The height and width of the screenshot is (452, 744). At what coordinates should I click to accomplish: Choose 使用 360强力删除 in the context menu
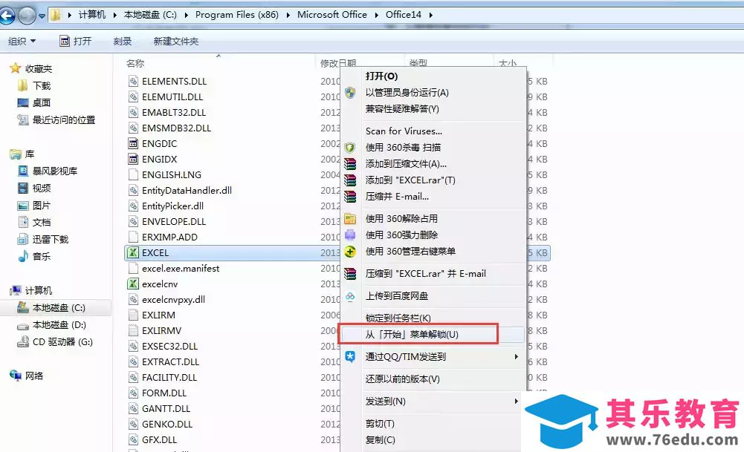pyautogui.click(x=401, y=235)
